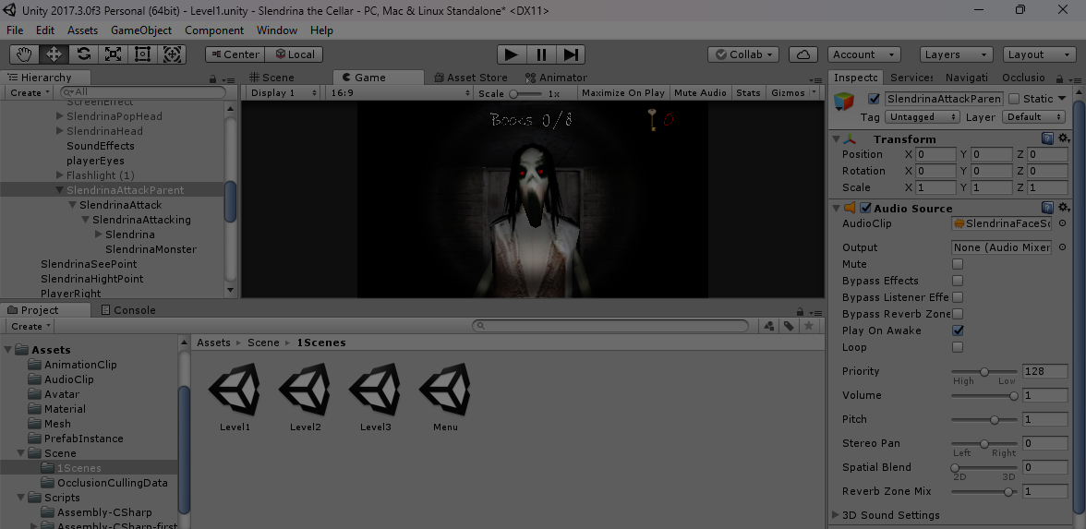Enable Bypass Reverb Zones checkbox
The image size is (1086, 529).
point(958,314)
